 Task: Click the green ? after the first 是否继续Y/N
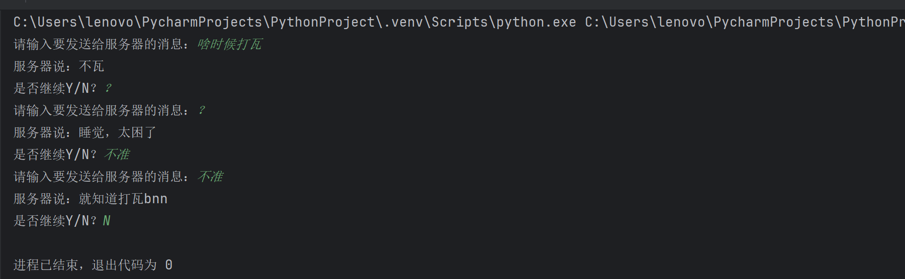point(108,88)
